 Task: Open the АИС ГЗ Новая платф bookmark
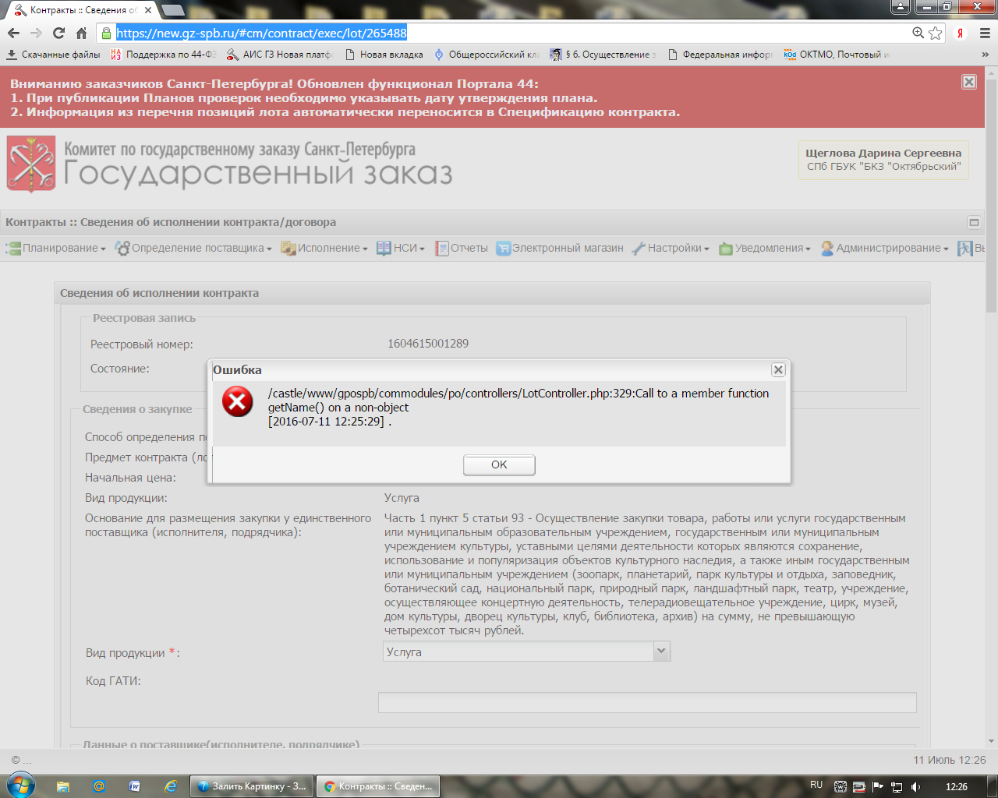click(x=279, y=55)
